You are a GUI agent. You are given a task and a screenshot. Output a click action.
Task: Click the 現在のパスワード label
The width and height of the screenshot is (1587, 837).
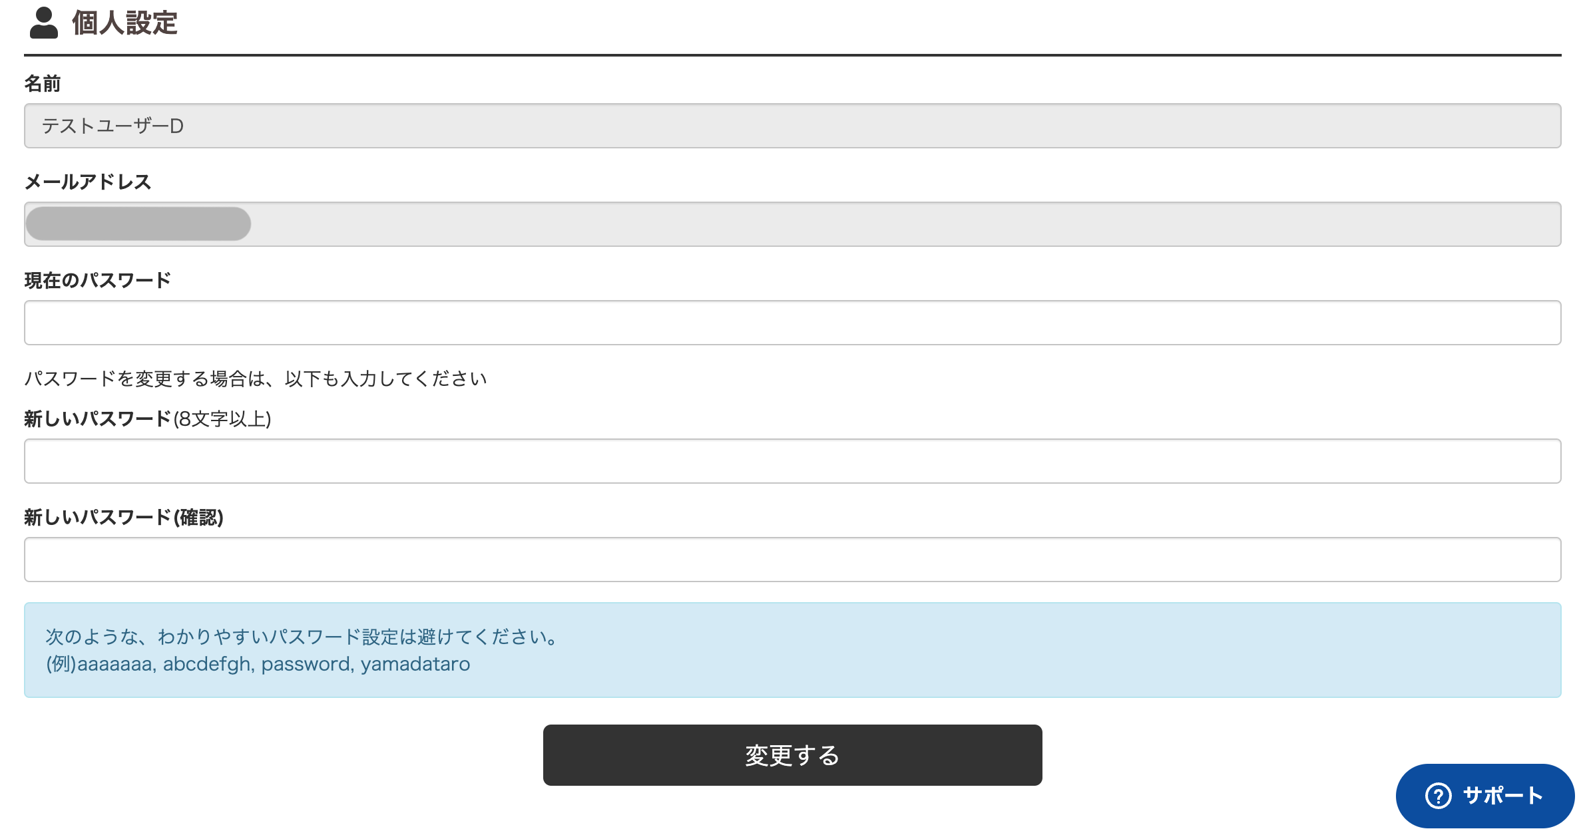click(x=98, y=281)
